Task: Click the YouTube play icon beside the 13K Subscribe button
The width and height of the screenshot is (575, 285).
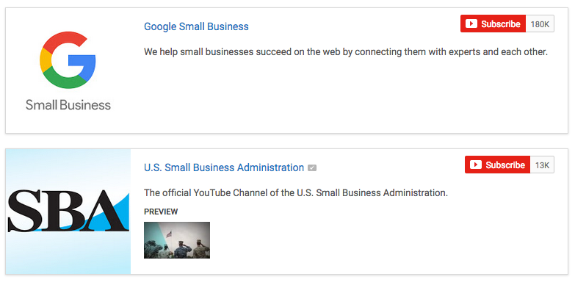Action: pyautogui.click(x=476, y=165)
